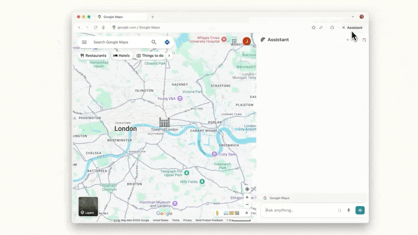Screen dimensions: 418x235
Task: Open the Google apps grid
Action: point(234,41)
